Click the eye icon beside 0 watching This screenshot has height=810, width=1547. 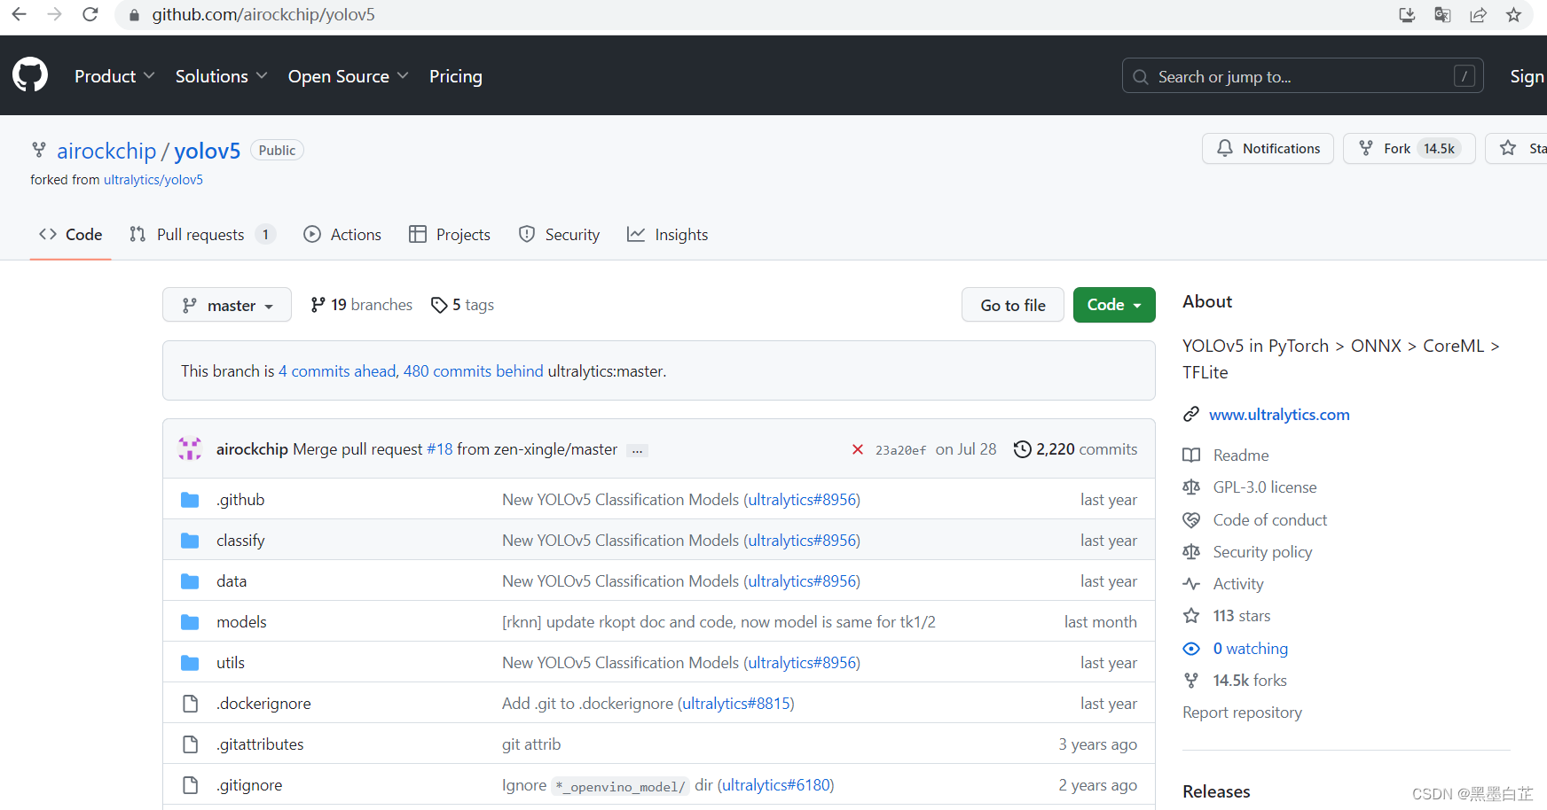click(1191, 649)
